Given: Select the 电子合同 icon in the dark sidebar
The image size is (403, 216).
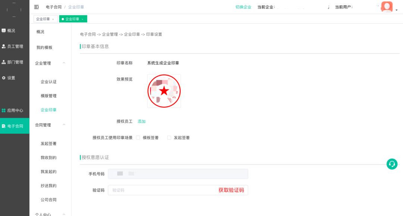Looking at the screenshot, I should (4, 126).
